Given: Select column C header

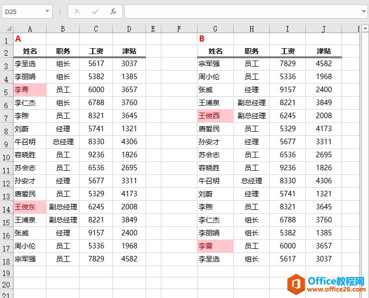Looking at the screenshot, I should click(96, 29).
